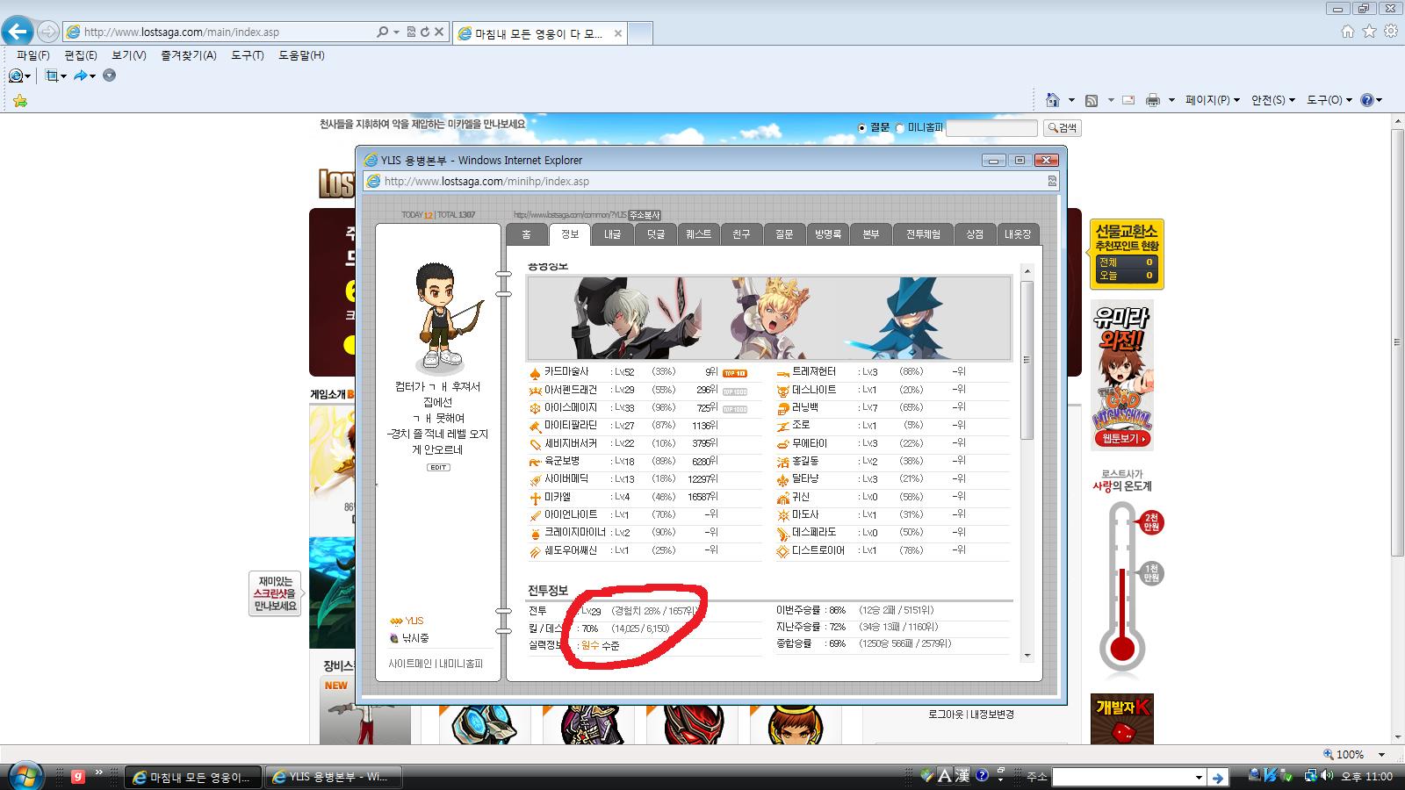Image resolution: width=1405 pixels, height=790 pixels.
Task: Add to favorites bar star icon
Action: point(20,101)
